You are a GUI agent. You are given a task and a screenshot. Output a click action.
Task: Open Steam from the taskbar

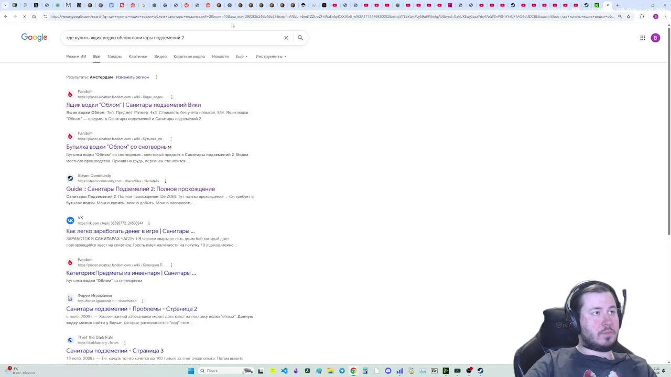(480, 371)
